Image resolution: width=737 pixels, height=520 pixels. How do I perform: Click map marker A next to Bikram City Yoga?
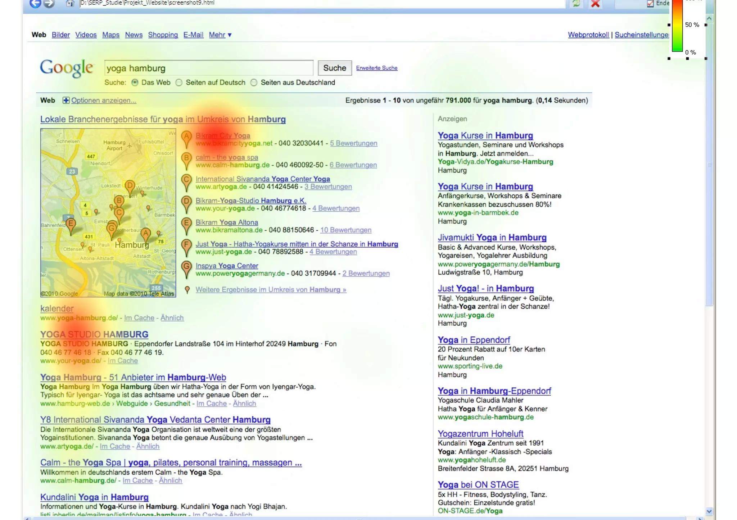point(186,138)
